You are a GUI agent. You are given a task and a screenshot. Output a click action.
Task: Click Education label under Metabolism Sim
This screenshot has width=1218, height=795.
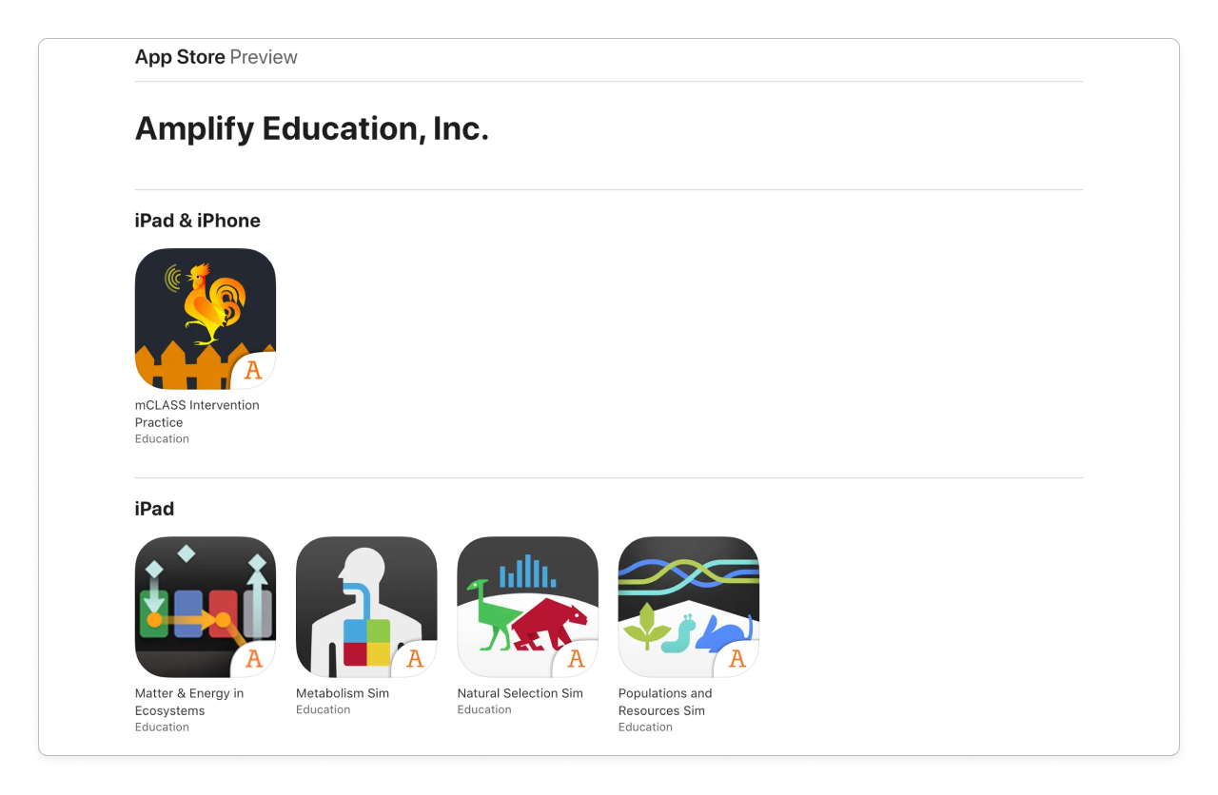point(324,709)
